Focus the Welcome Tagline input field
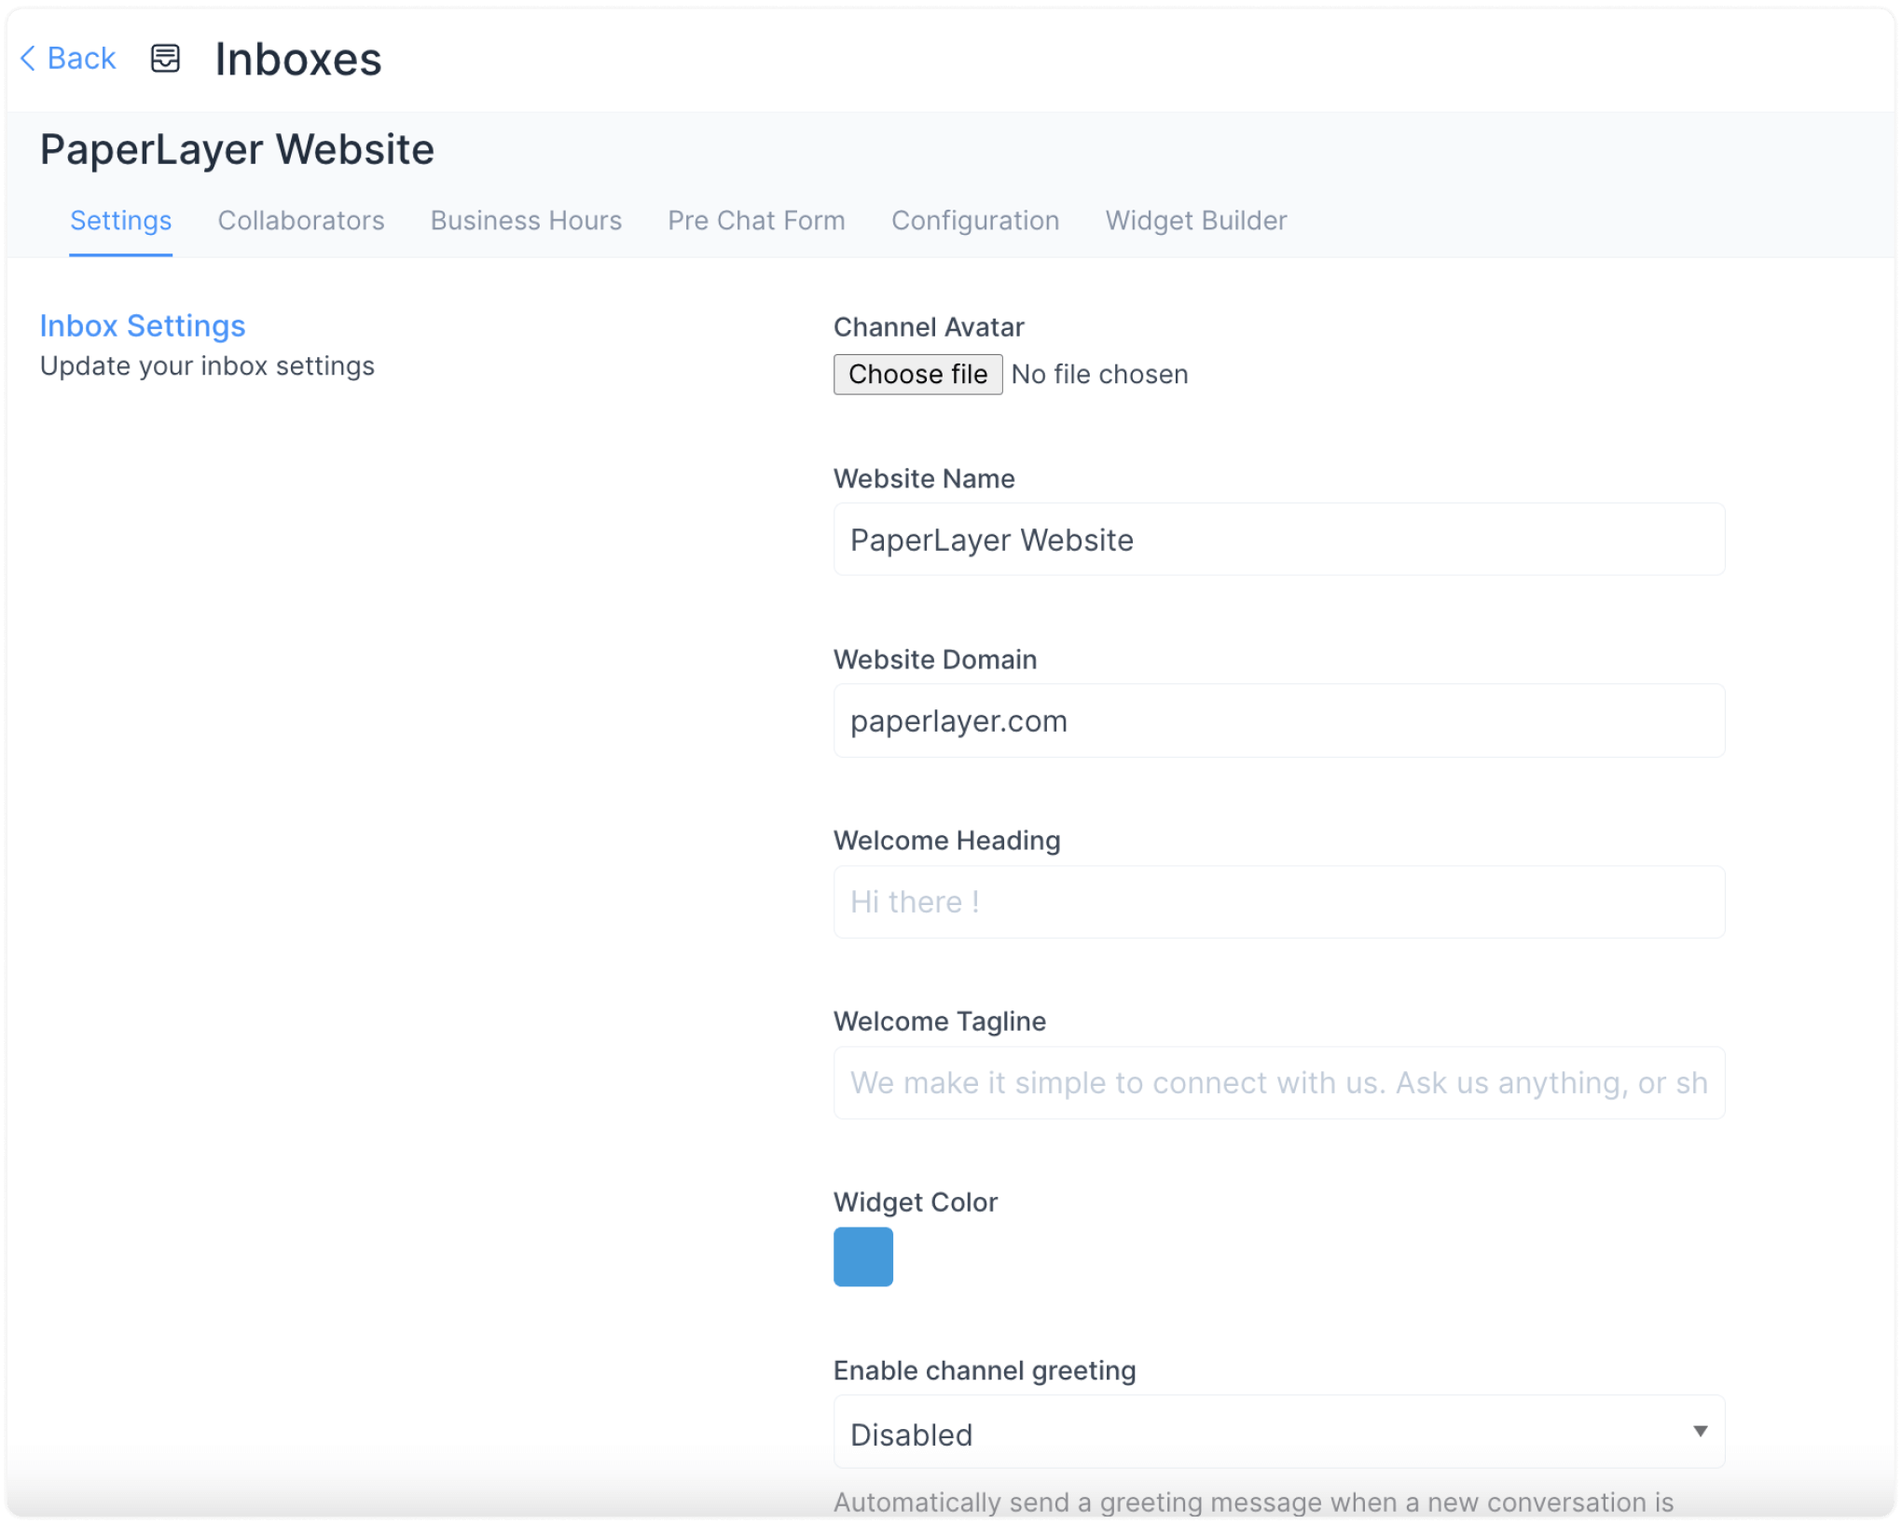 click(1278, 1082)
